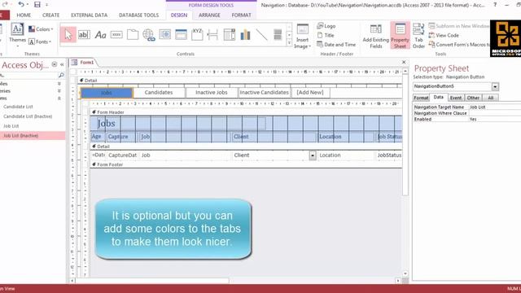Screen dimensions: 521x293
Task: Close the Form1 design tab
Action: tap(404, 62)
